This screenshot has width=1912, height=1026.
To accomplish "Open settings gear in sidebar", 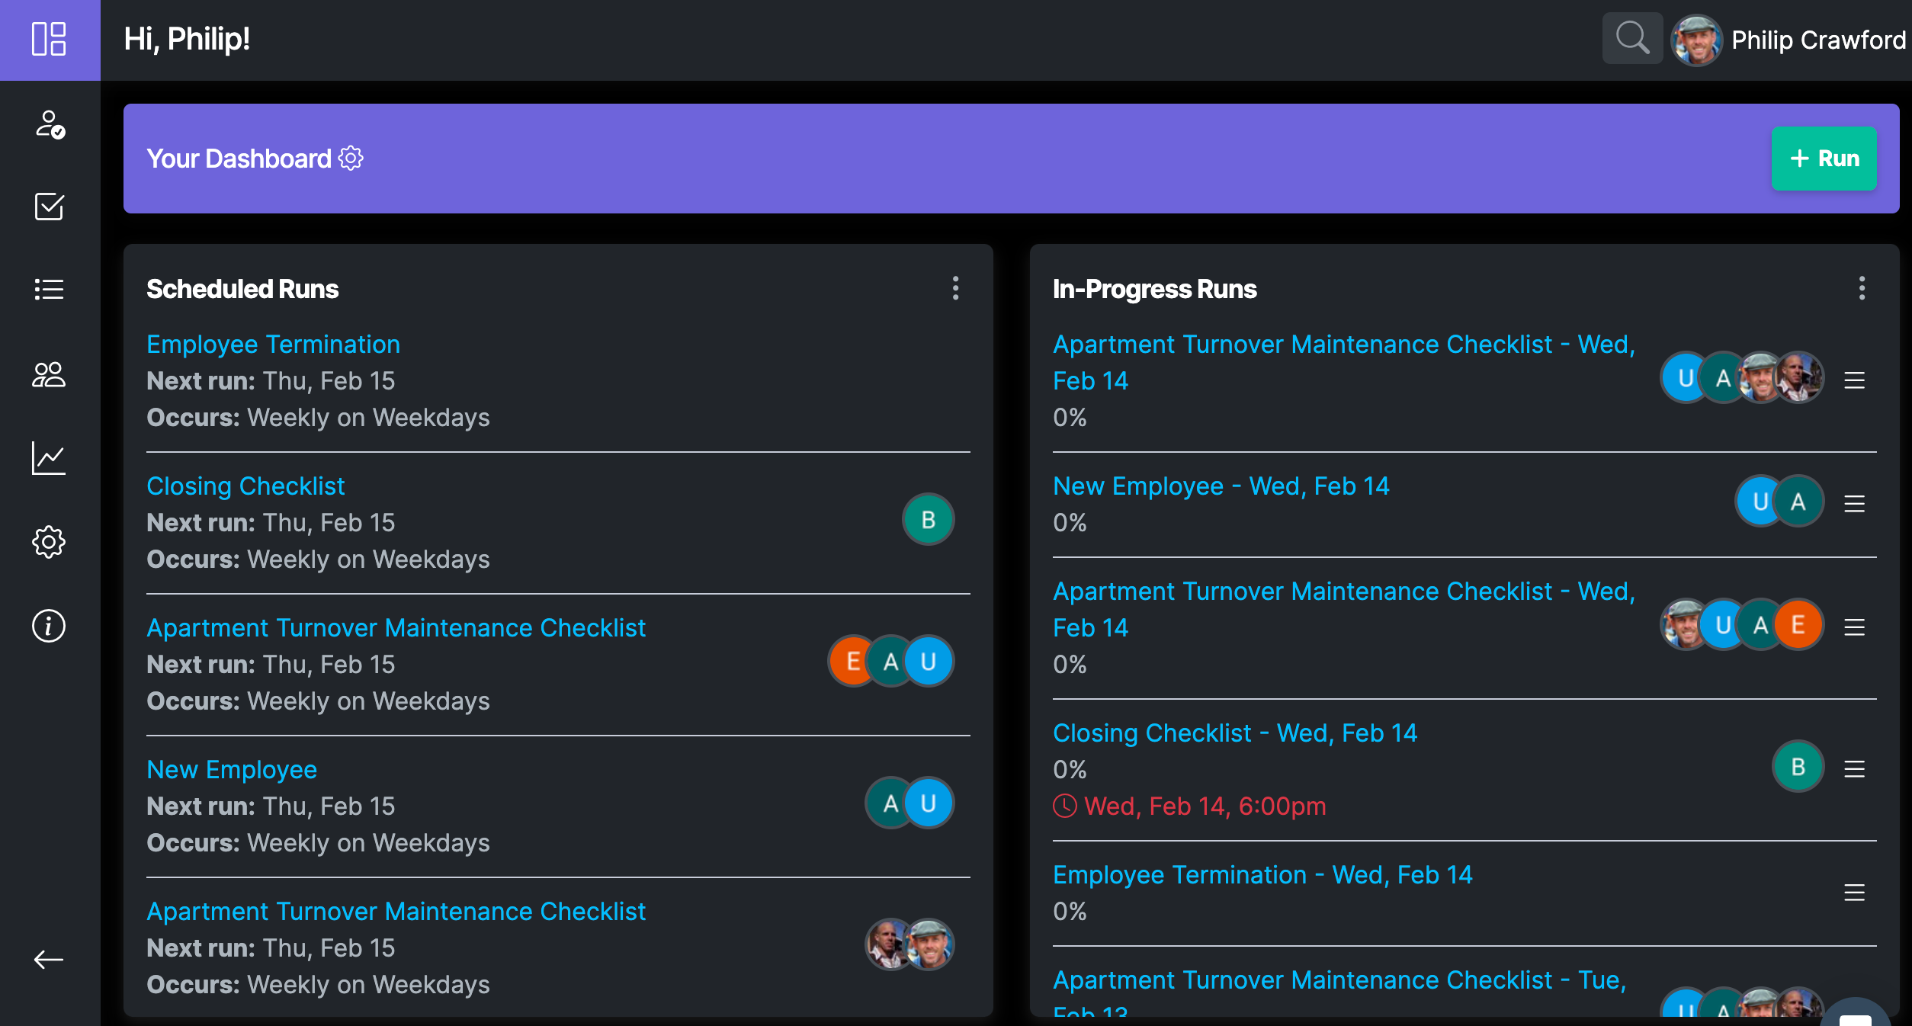I will (x=49, y=542).
